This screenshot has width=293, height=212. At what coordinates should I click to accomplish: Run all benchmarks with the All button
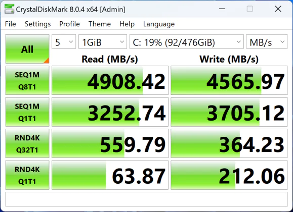[27, 49]
